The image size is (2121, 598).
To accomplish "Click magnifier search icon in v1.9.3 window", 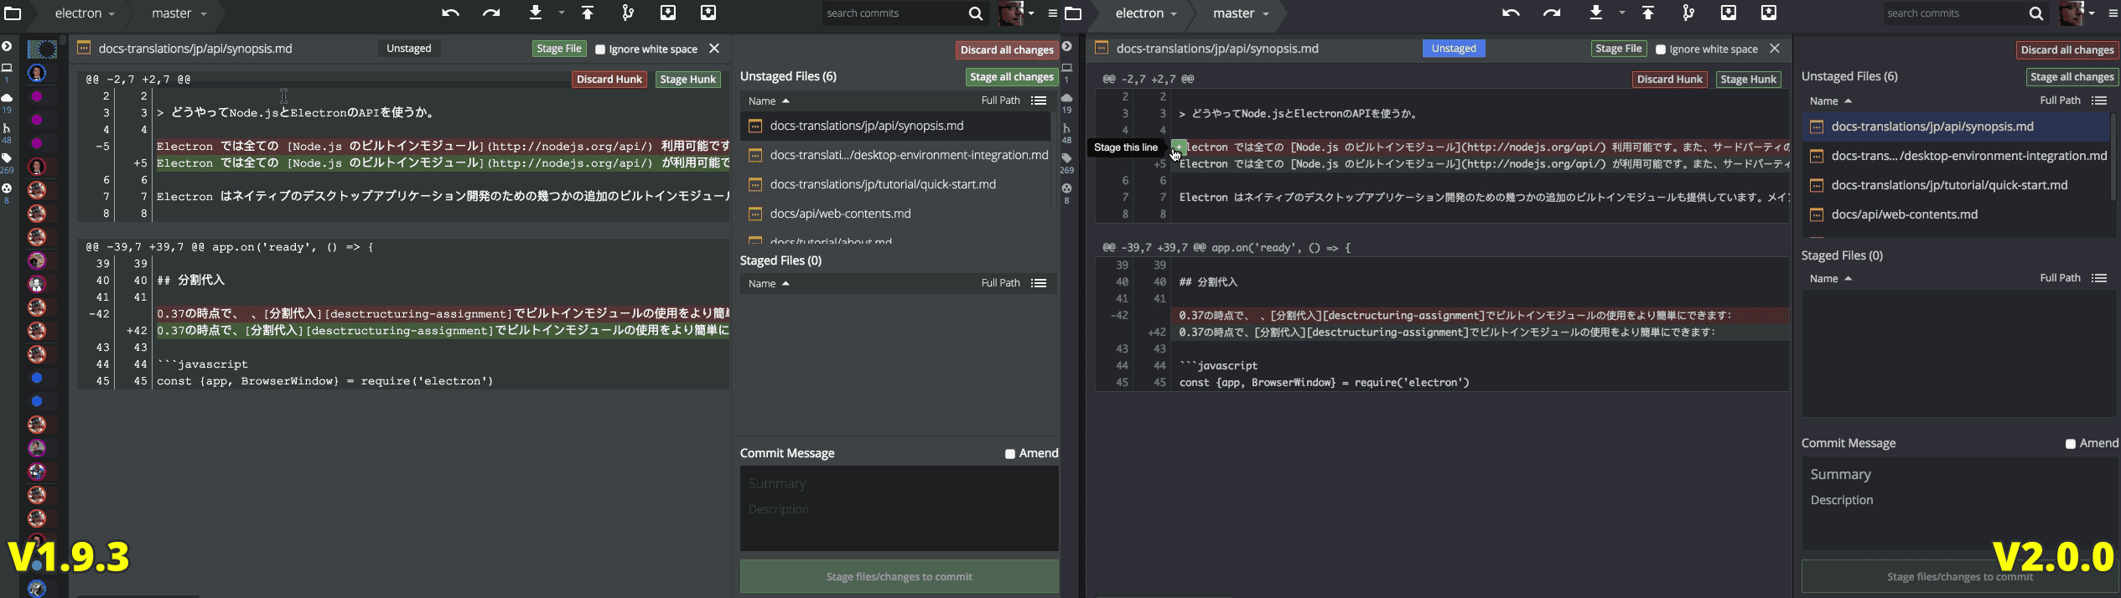I will tap(975, 13).
